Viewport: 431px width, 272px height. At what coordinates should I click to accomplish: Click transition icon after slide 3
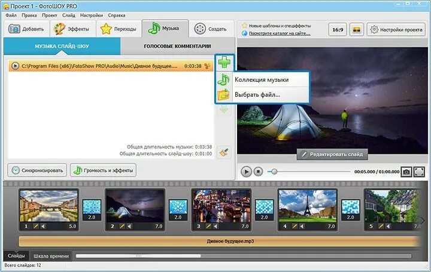[265, 210]
